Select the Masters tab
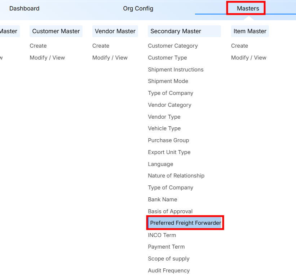 [248, 8]
